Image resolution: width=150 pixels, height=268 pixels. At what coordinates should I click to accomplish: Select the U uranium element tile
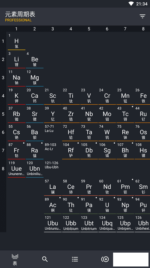point(107,205)
